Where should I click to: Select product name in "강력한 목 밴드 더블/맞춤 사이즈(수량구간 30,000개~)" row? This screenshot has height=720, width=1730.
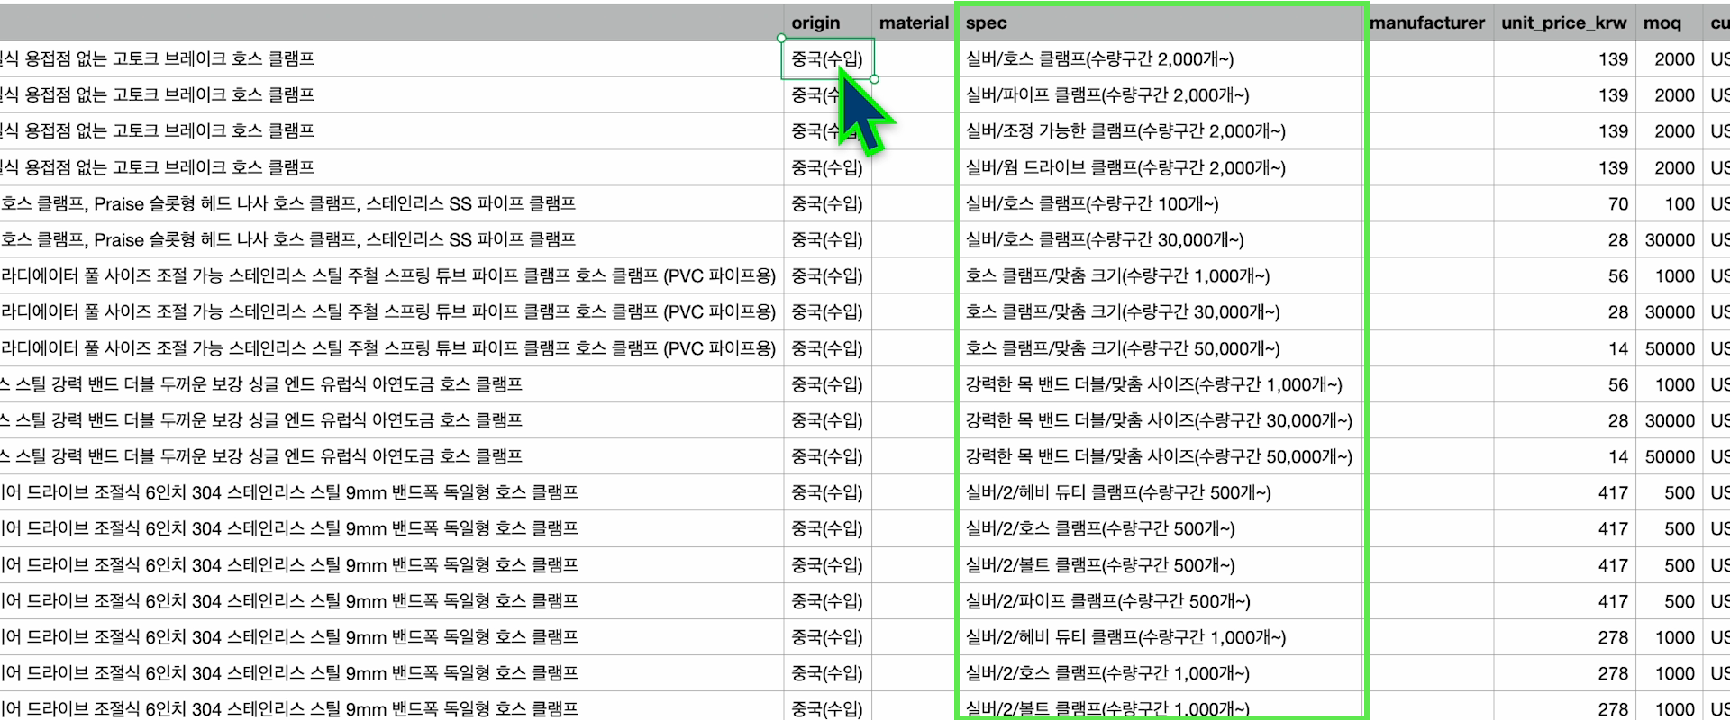[391, 420]
